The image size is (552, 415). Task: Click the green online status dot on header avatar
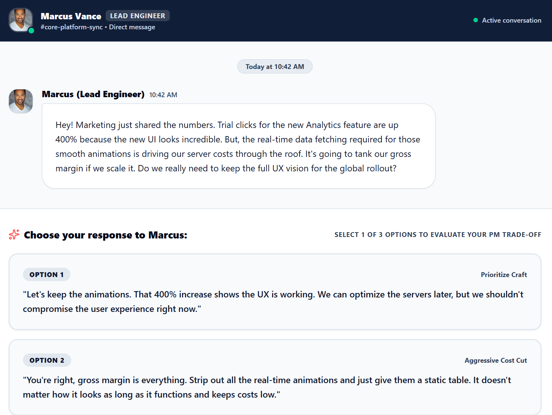pos(32,31)
